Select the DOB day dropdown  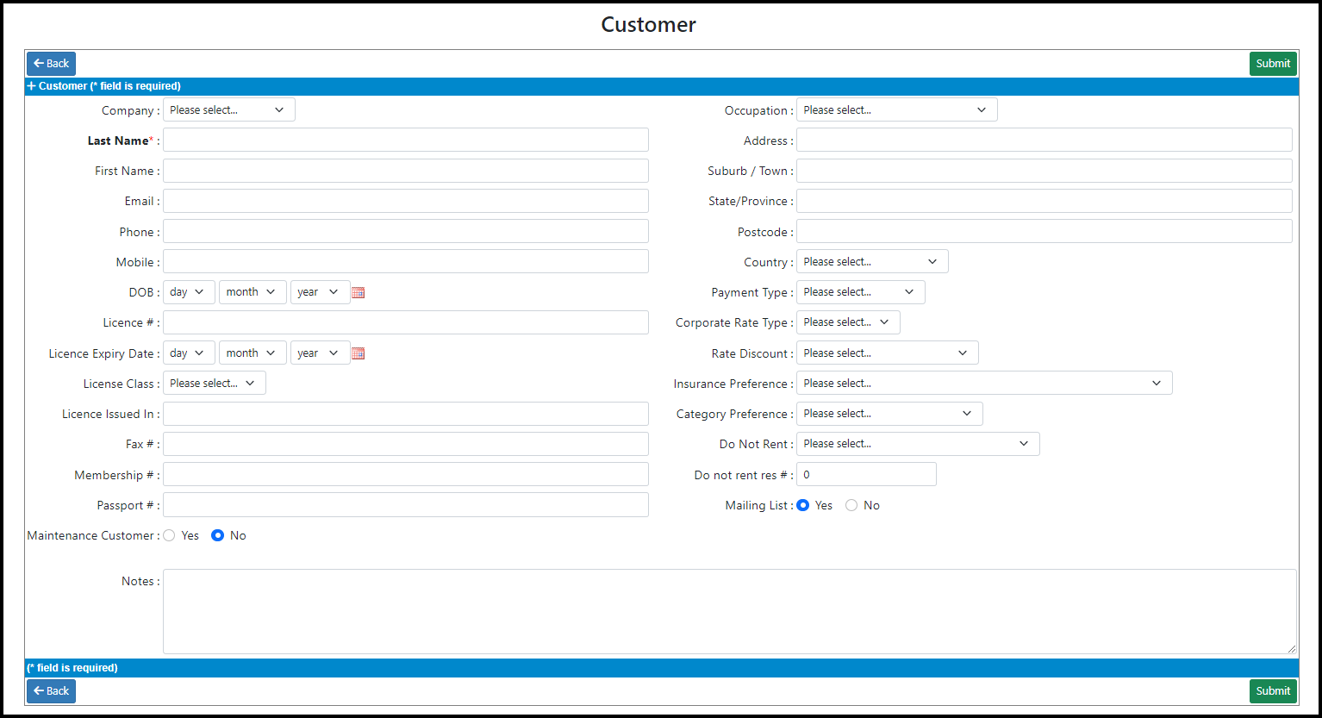[x=189, y=292]
